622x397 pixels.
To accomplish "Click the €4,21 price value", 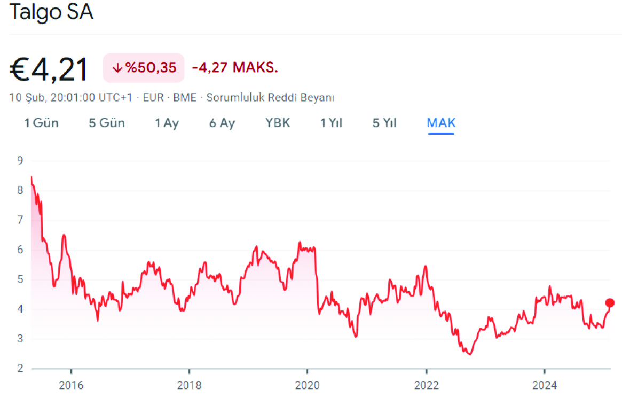I will pyautogui.click(x=49, y=69).
